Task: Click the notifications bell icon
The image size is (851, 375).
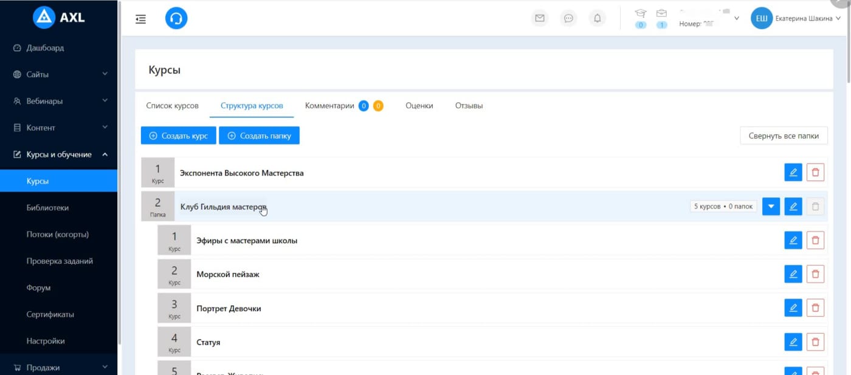Action: 598,18
